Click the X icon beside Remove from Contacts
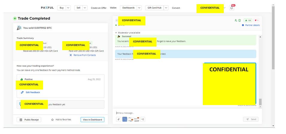The height and width of the screenshot is (134, 286). point(71,55)
